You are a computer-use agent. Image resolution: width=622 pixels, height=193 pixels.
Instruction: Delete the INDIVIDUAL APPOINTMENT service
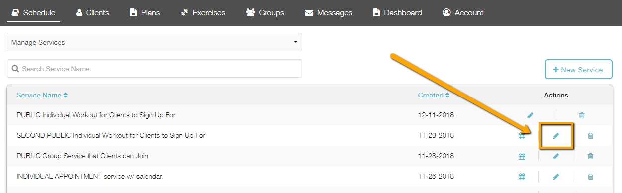click(x=590, y=177)
